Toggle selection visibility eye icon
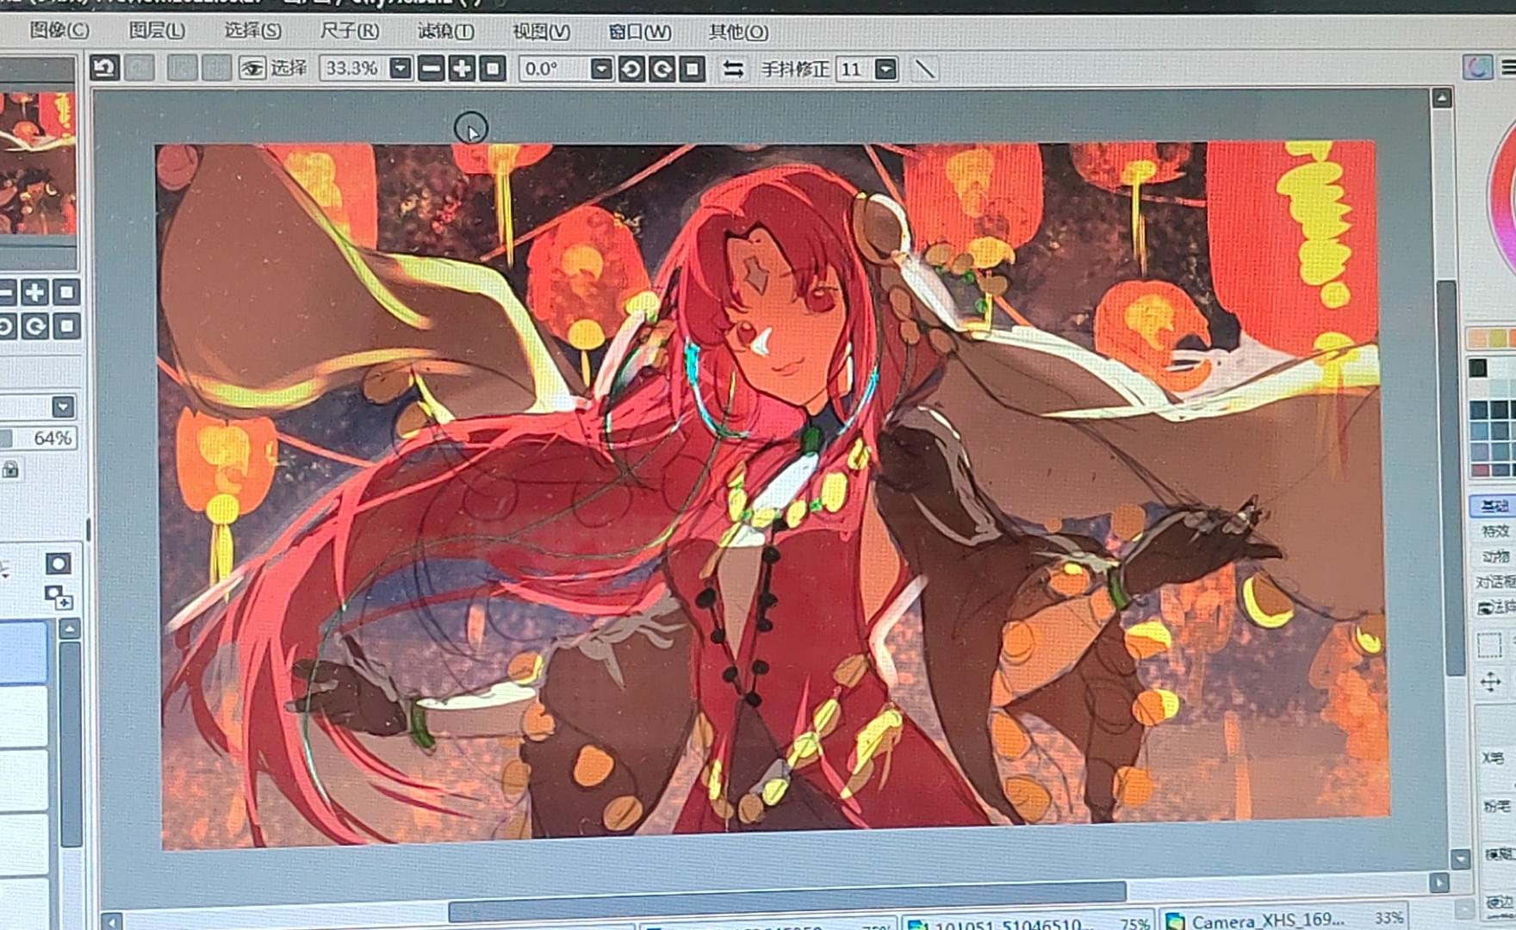Image resolution: width=1516 pixels, height=930 pixels. pos(252,68)
